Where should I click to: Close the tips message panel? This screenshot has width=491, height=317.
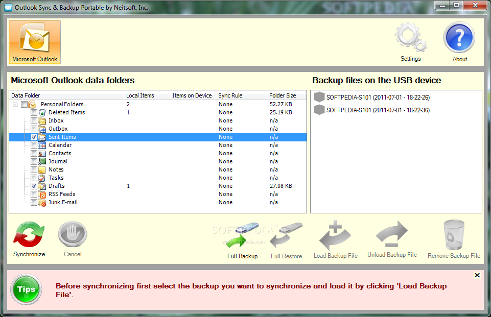[477, 275]
